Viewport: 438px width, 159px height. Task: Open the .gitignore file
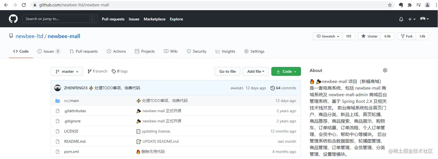72,121
